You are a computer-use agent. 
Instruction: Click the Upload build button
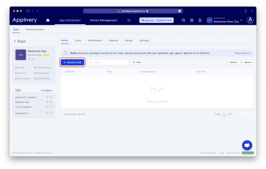pos(72,62)
